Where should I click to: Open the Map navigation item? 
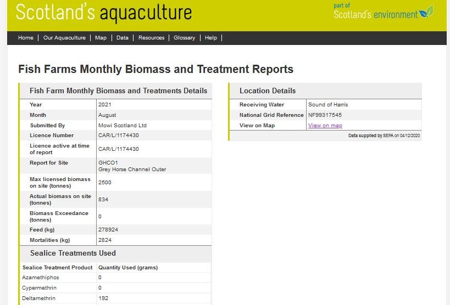coord(101,38)
